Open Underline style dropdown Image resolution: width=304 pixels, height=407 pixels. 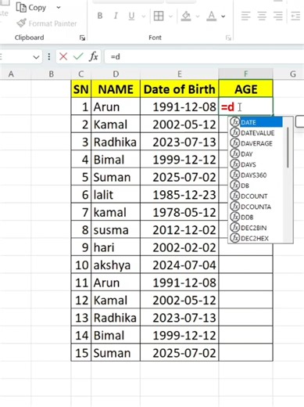144,16
